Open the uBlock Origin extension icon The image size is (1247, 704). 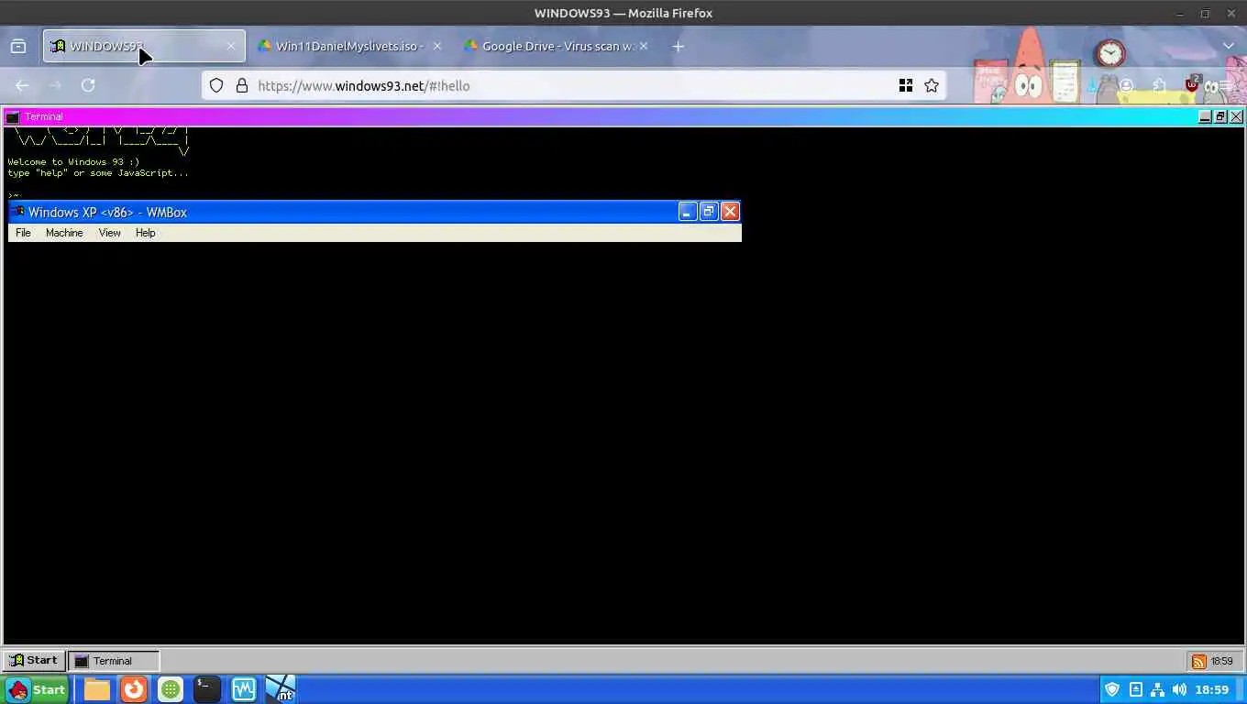[x=1192, y=85]
